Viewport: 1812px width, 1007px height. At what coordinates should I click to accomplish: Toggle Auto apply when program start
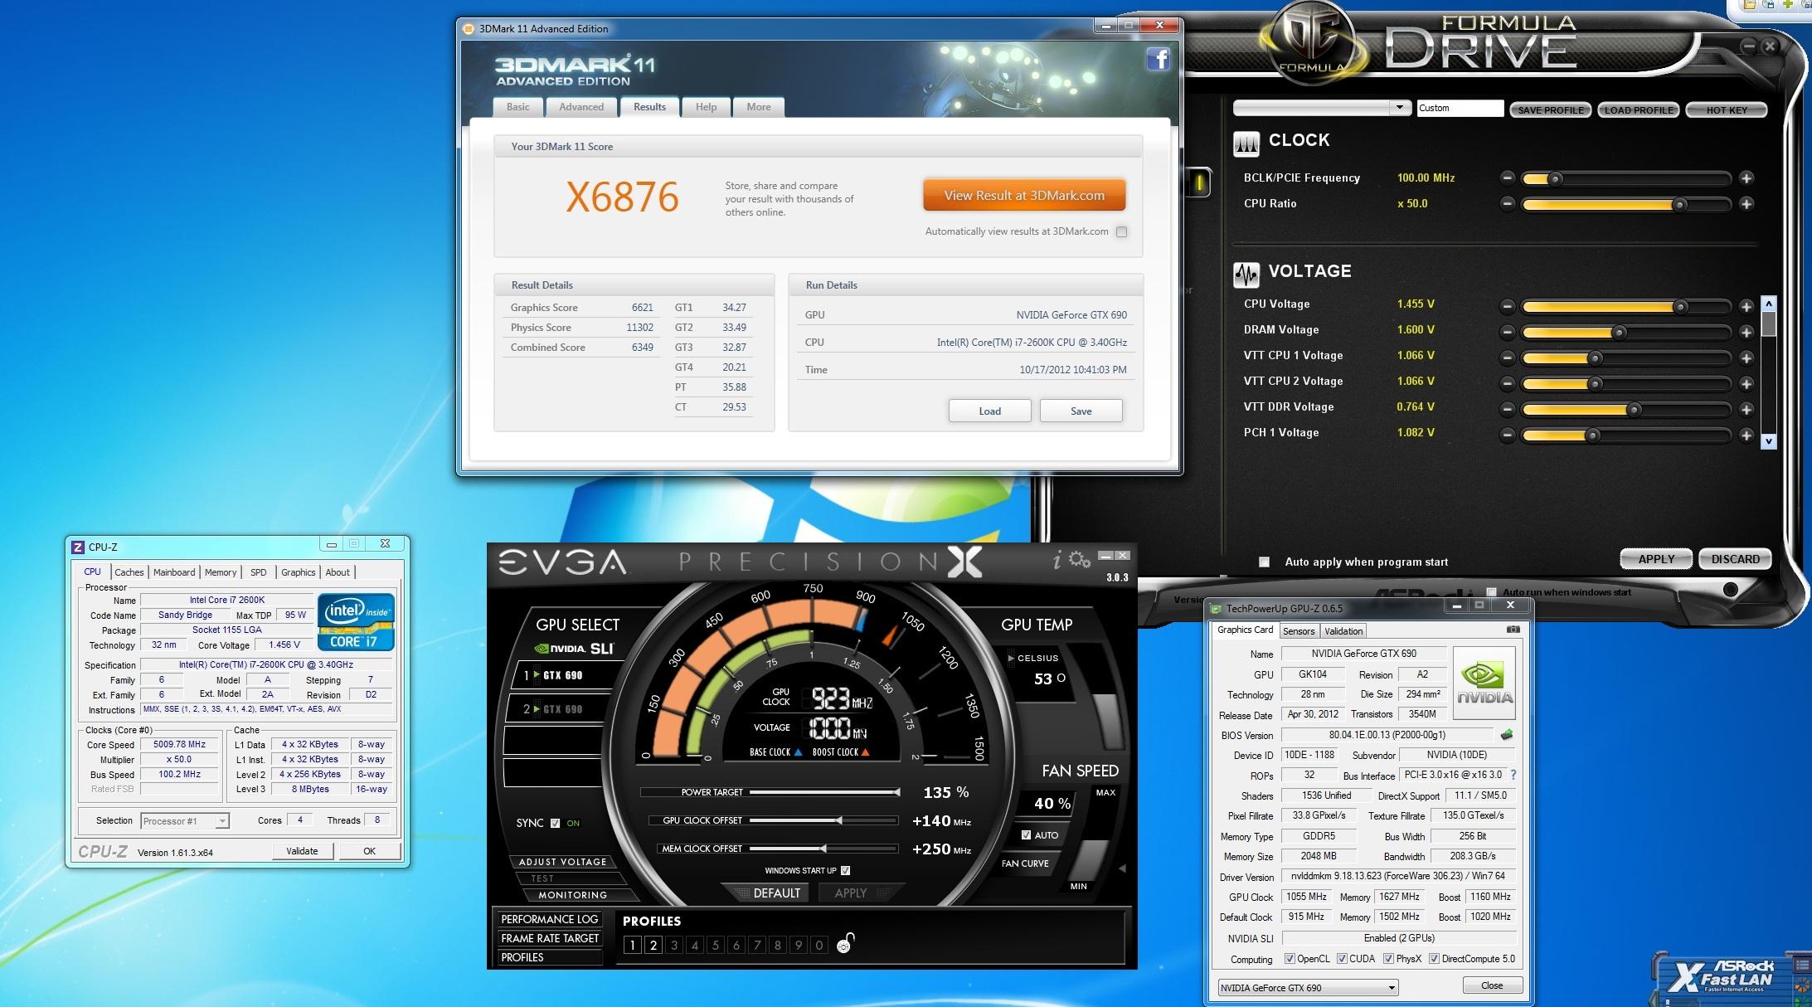1264,562
